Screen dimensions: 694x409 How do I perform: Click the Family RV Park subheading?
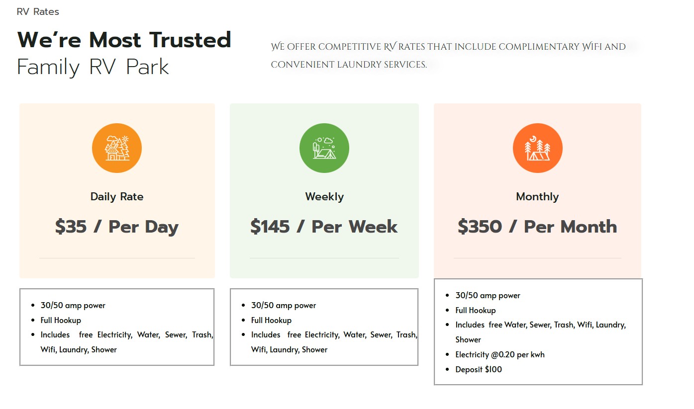click(x=93, y=67)
